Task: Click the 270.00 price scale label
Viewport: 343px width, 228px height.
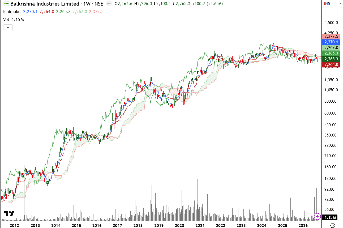Action: [x=330, y=145]
